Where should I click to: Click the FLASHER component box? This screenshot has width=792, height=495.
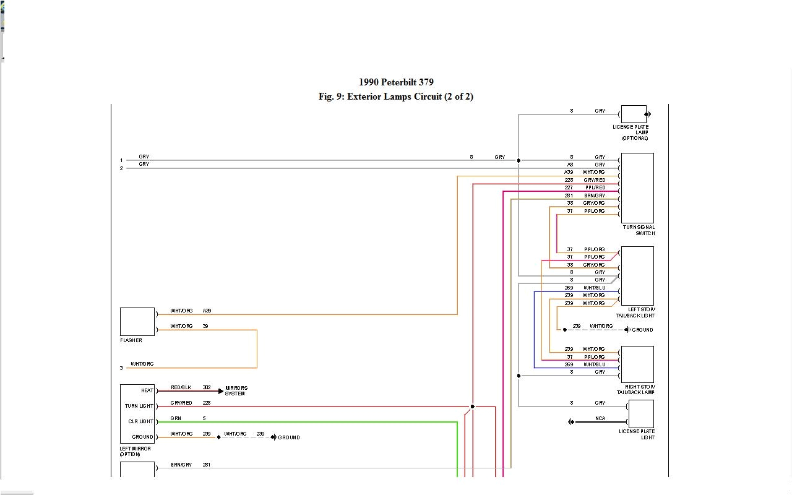(x=137, y=321)
